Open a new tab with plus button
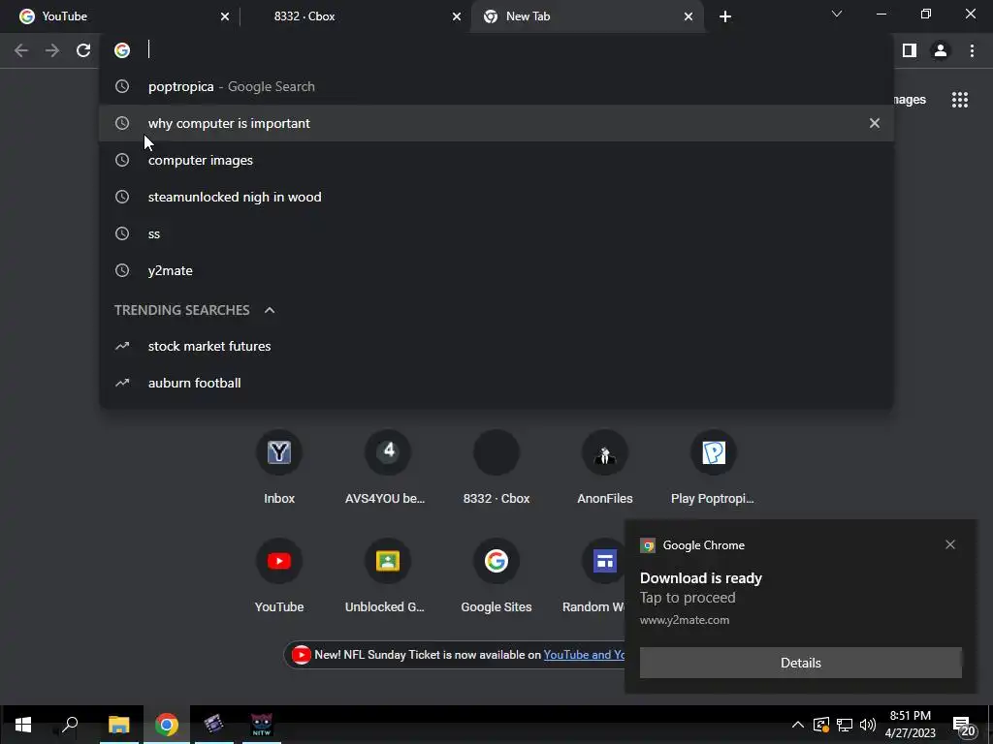This screenshot has height=744, width=993. coord(725,16)
